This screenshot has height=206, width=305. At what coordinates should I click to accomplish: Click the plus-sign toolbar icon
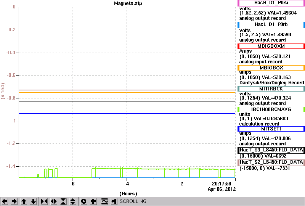click(93, 201)
